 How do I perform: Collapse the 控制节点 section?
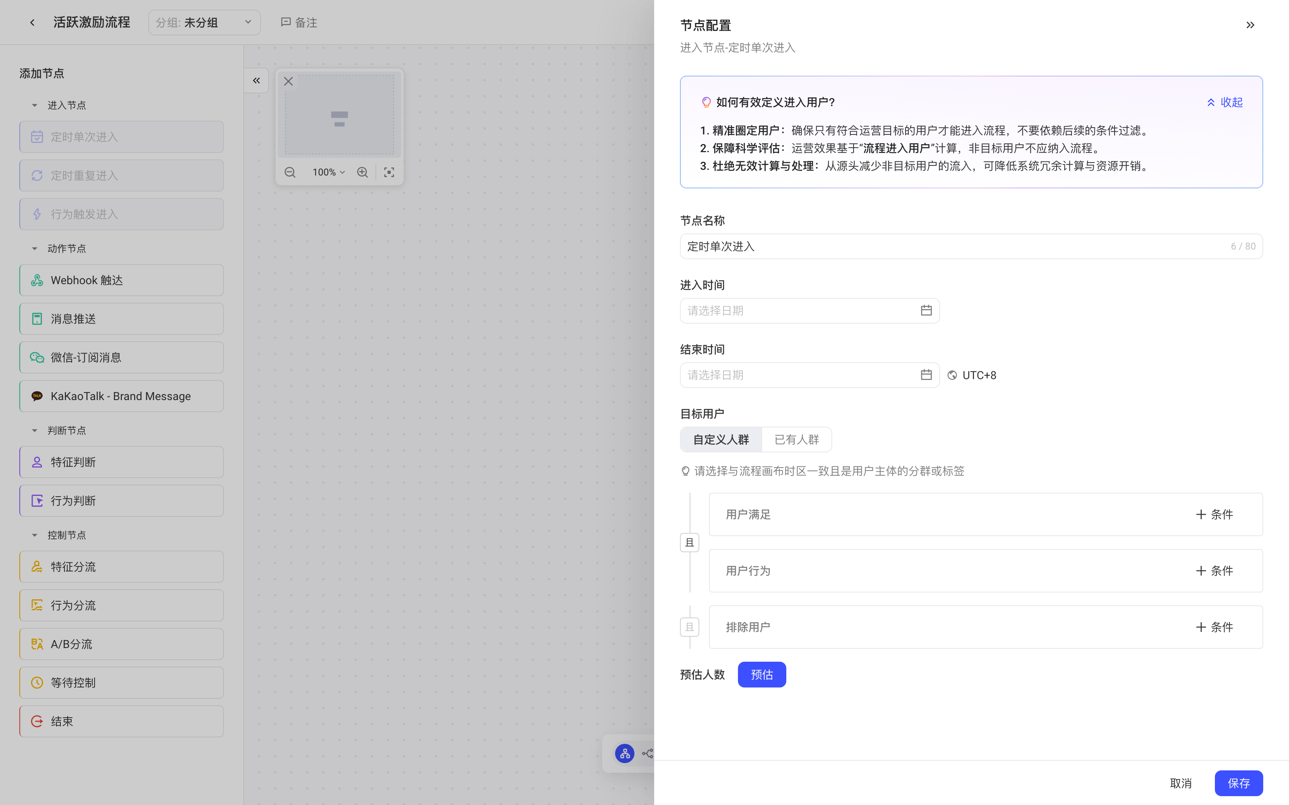point(35,535)
